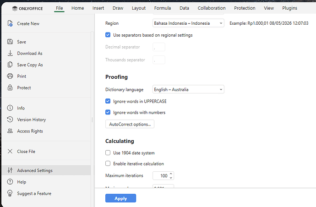Viewport: 316px width, 207px height.
Task: Open the Data tab
Action: pos(184,8)
